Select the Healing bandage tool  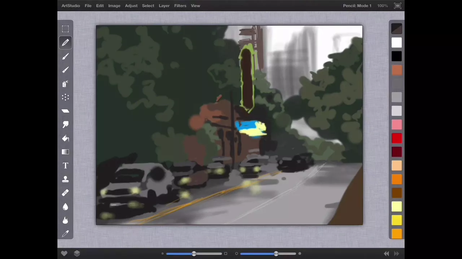pos(65,193)
